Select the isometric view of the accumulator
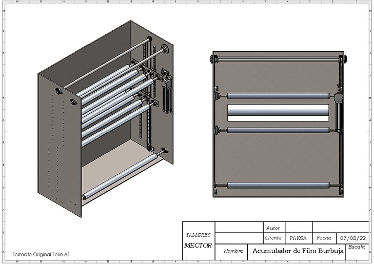 coord(106,118)
